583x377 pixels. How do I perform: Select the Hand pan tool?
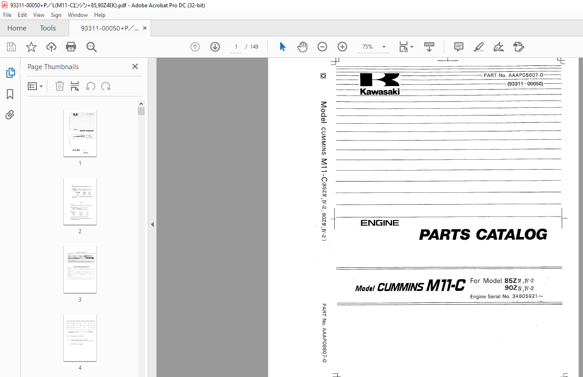[302, 47]
